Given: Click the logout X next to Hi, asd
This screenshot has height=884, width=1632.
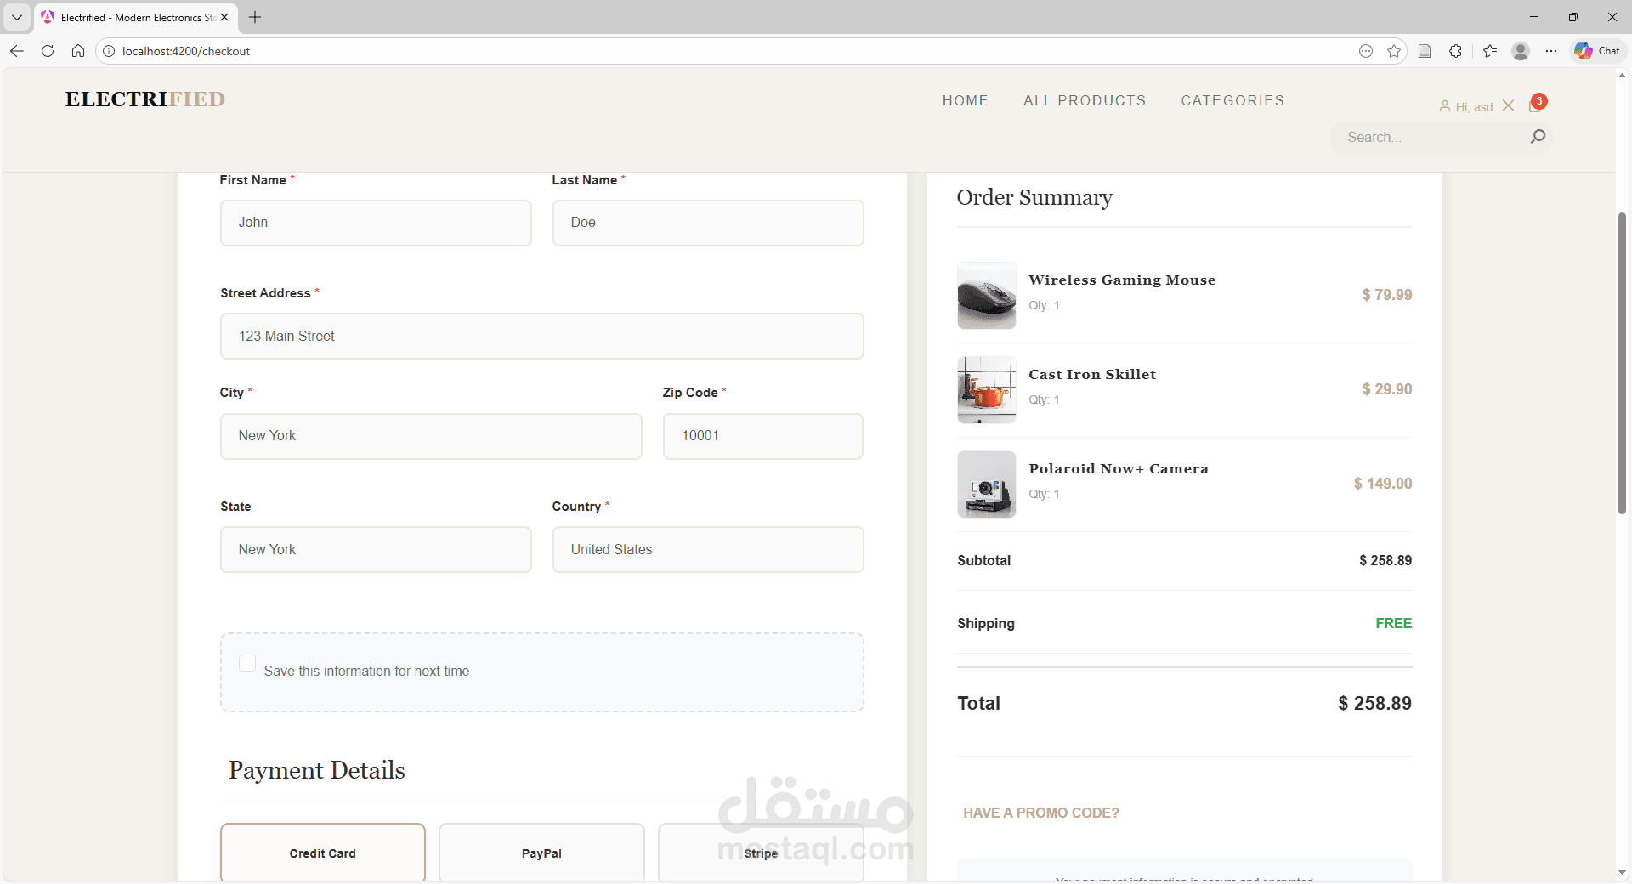Looking at the screenshot, I should coord(1509,105).
